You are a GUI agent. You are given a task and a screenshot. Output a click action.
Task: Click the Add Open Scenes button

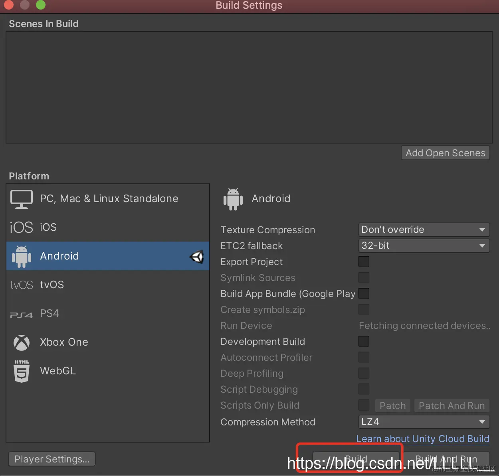pos(446,153)
